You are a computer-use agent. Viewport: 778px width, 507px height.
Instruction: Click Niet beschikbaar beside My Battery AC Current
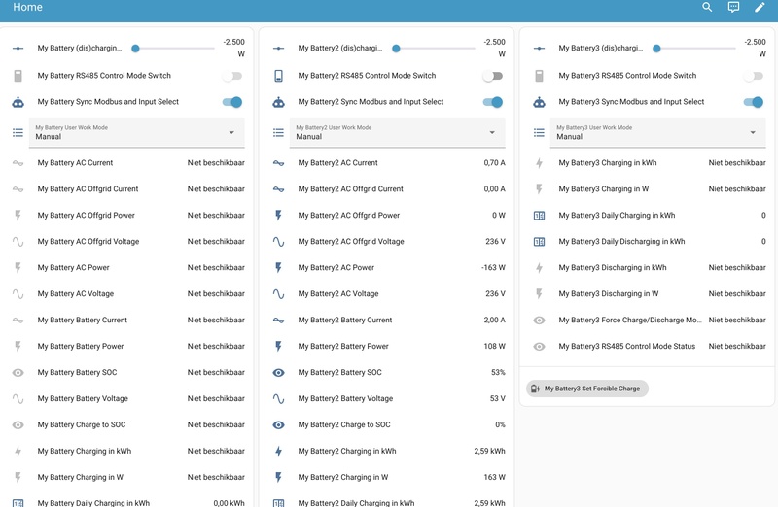click(x=216, y=162)
